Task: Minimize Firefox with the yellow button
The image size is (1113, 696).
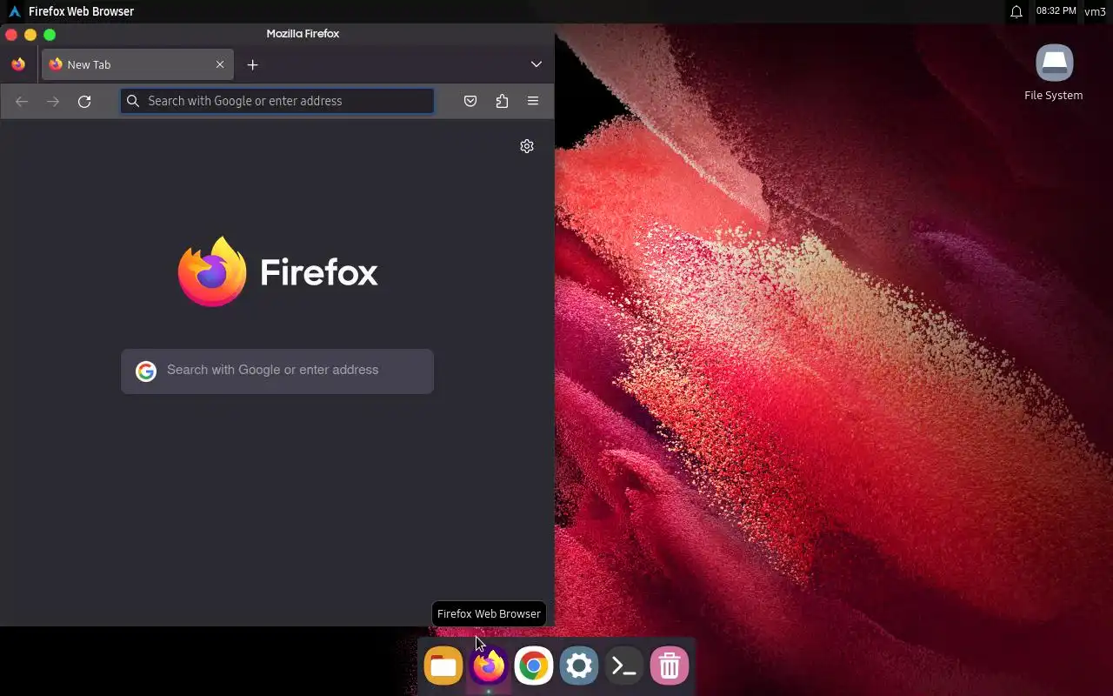Action: pyautogui.click(x=30, y=35)
